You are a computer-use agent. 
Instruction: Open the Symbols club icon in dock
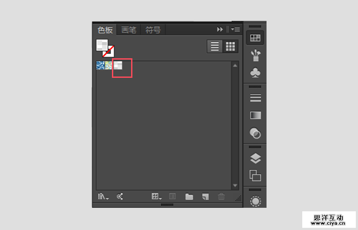coord(255,73)
